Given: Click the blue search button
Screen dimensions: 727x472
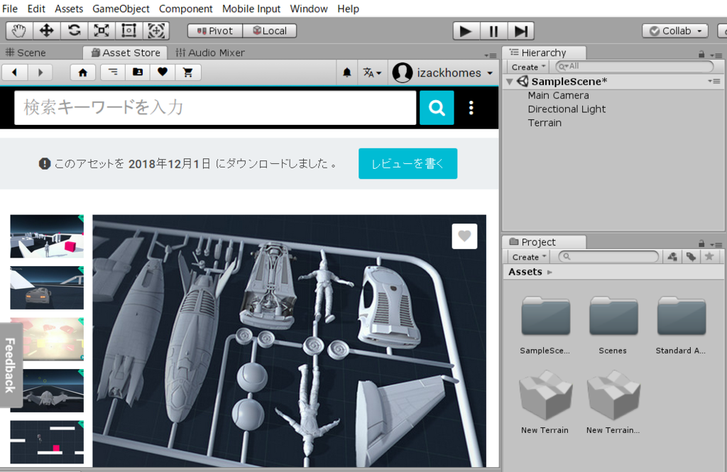Looking at the screenshot, I should click(x=437, y=108).
